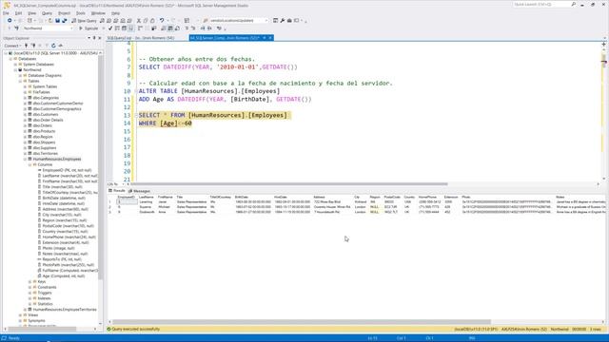Screen dimensions: 609x342
Task: Click the toolbox icon in the top toolbar
Action: 289,21
